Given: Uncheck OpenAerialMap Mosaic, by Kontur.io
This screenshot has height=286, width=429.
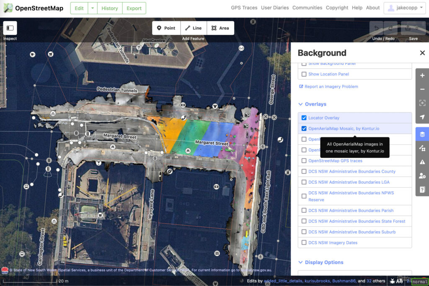Looking at the screenshot, I should click(x=304, y=129).
